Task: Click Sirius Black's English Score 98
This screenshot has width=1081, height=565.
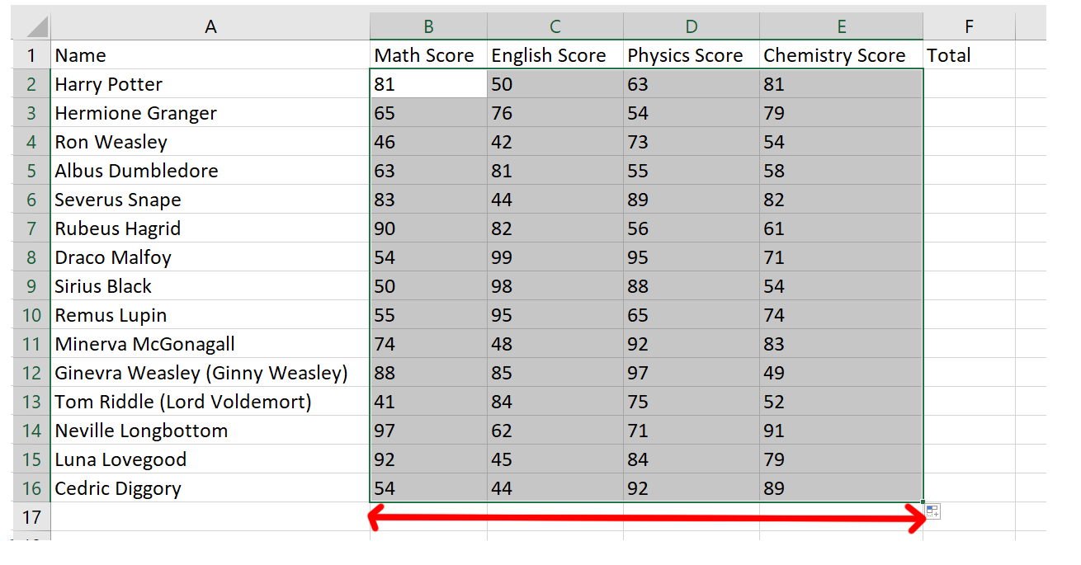Action: point(555,286)
